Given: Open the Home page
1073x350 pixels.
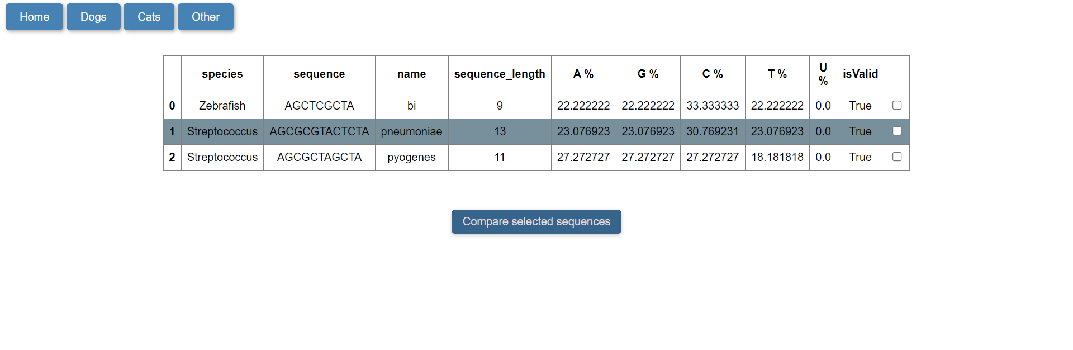Looking at the screenshot, I should [x=34, y=17].
